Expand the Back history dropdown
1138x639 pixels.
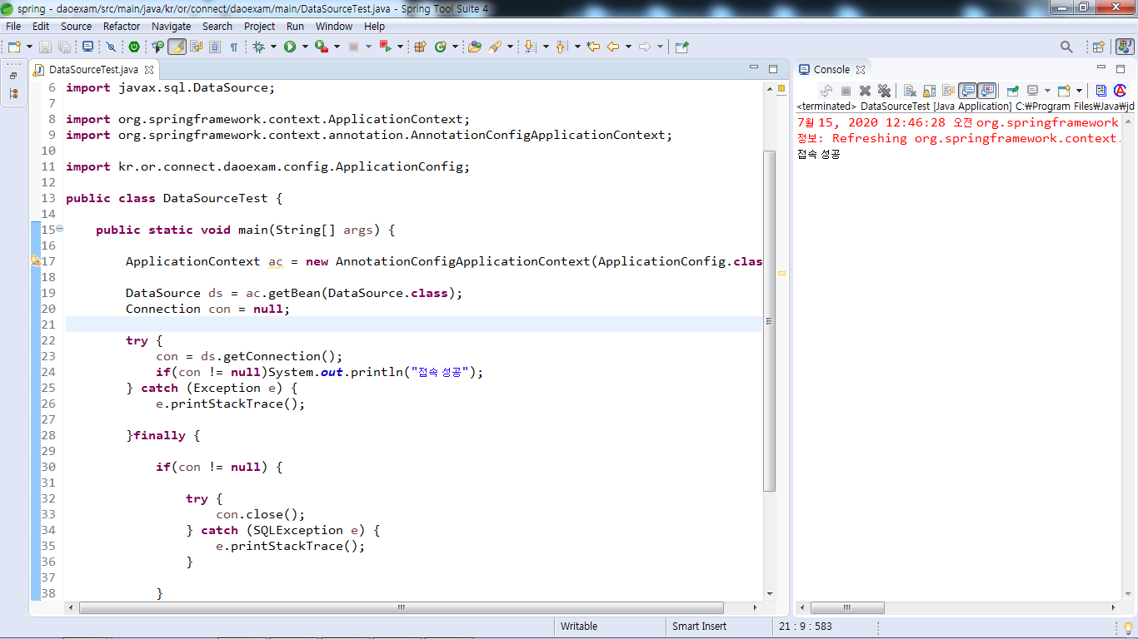pos(628,47)
